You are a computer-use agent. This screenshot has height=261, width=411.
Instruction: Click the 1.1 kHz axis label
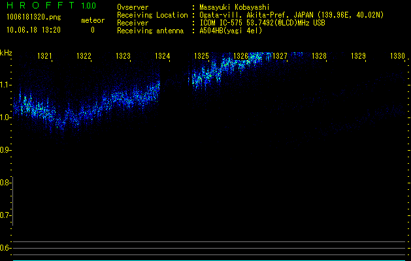coord(5,85)
